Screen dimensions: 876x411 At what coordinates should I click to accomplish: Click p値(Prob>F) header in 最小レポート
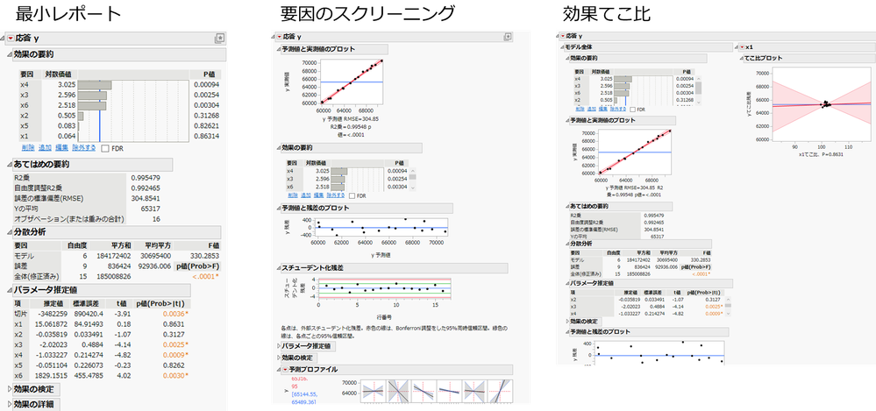coord(197,266)
